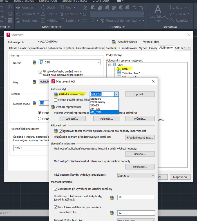Click the Upravit... button
The height and width of the screenshot is (221, 197).
[140, 94]
